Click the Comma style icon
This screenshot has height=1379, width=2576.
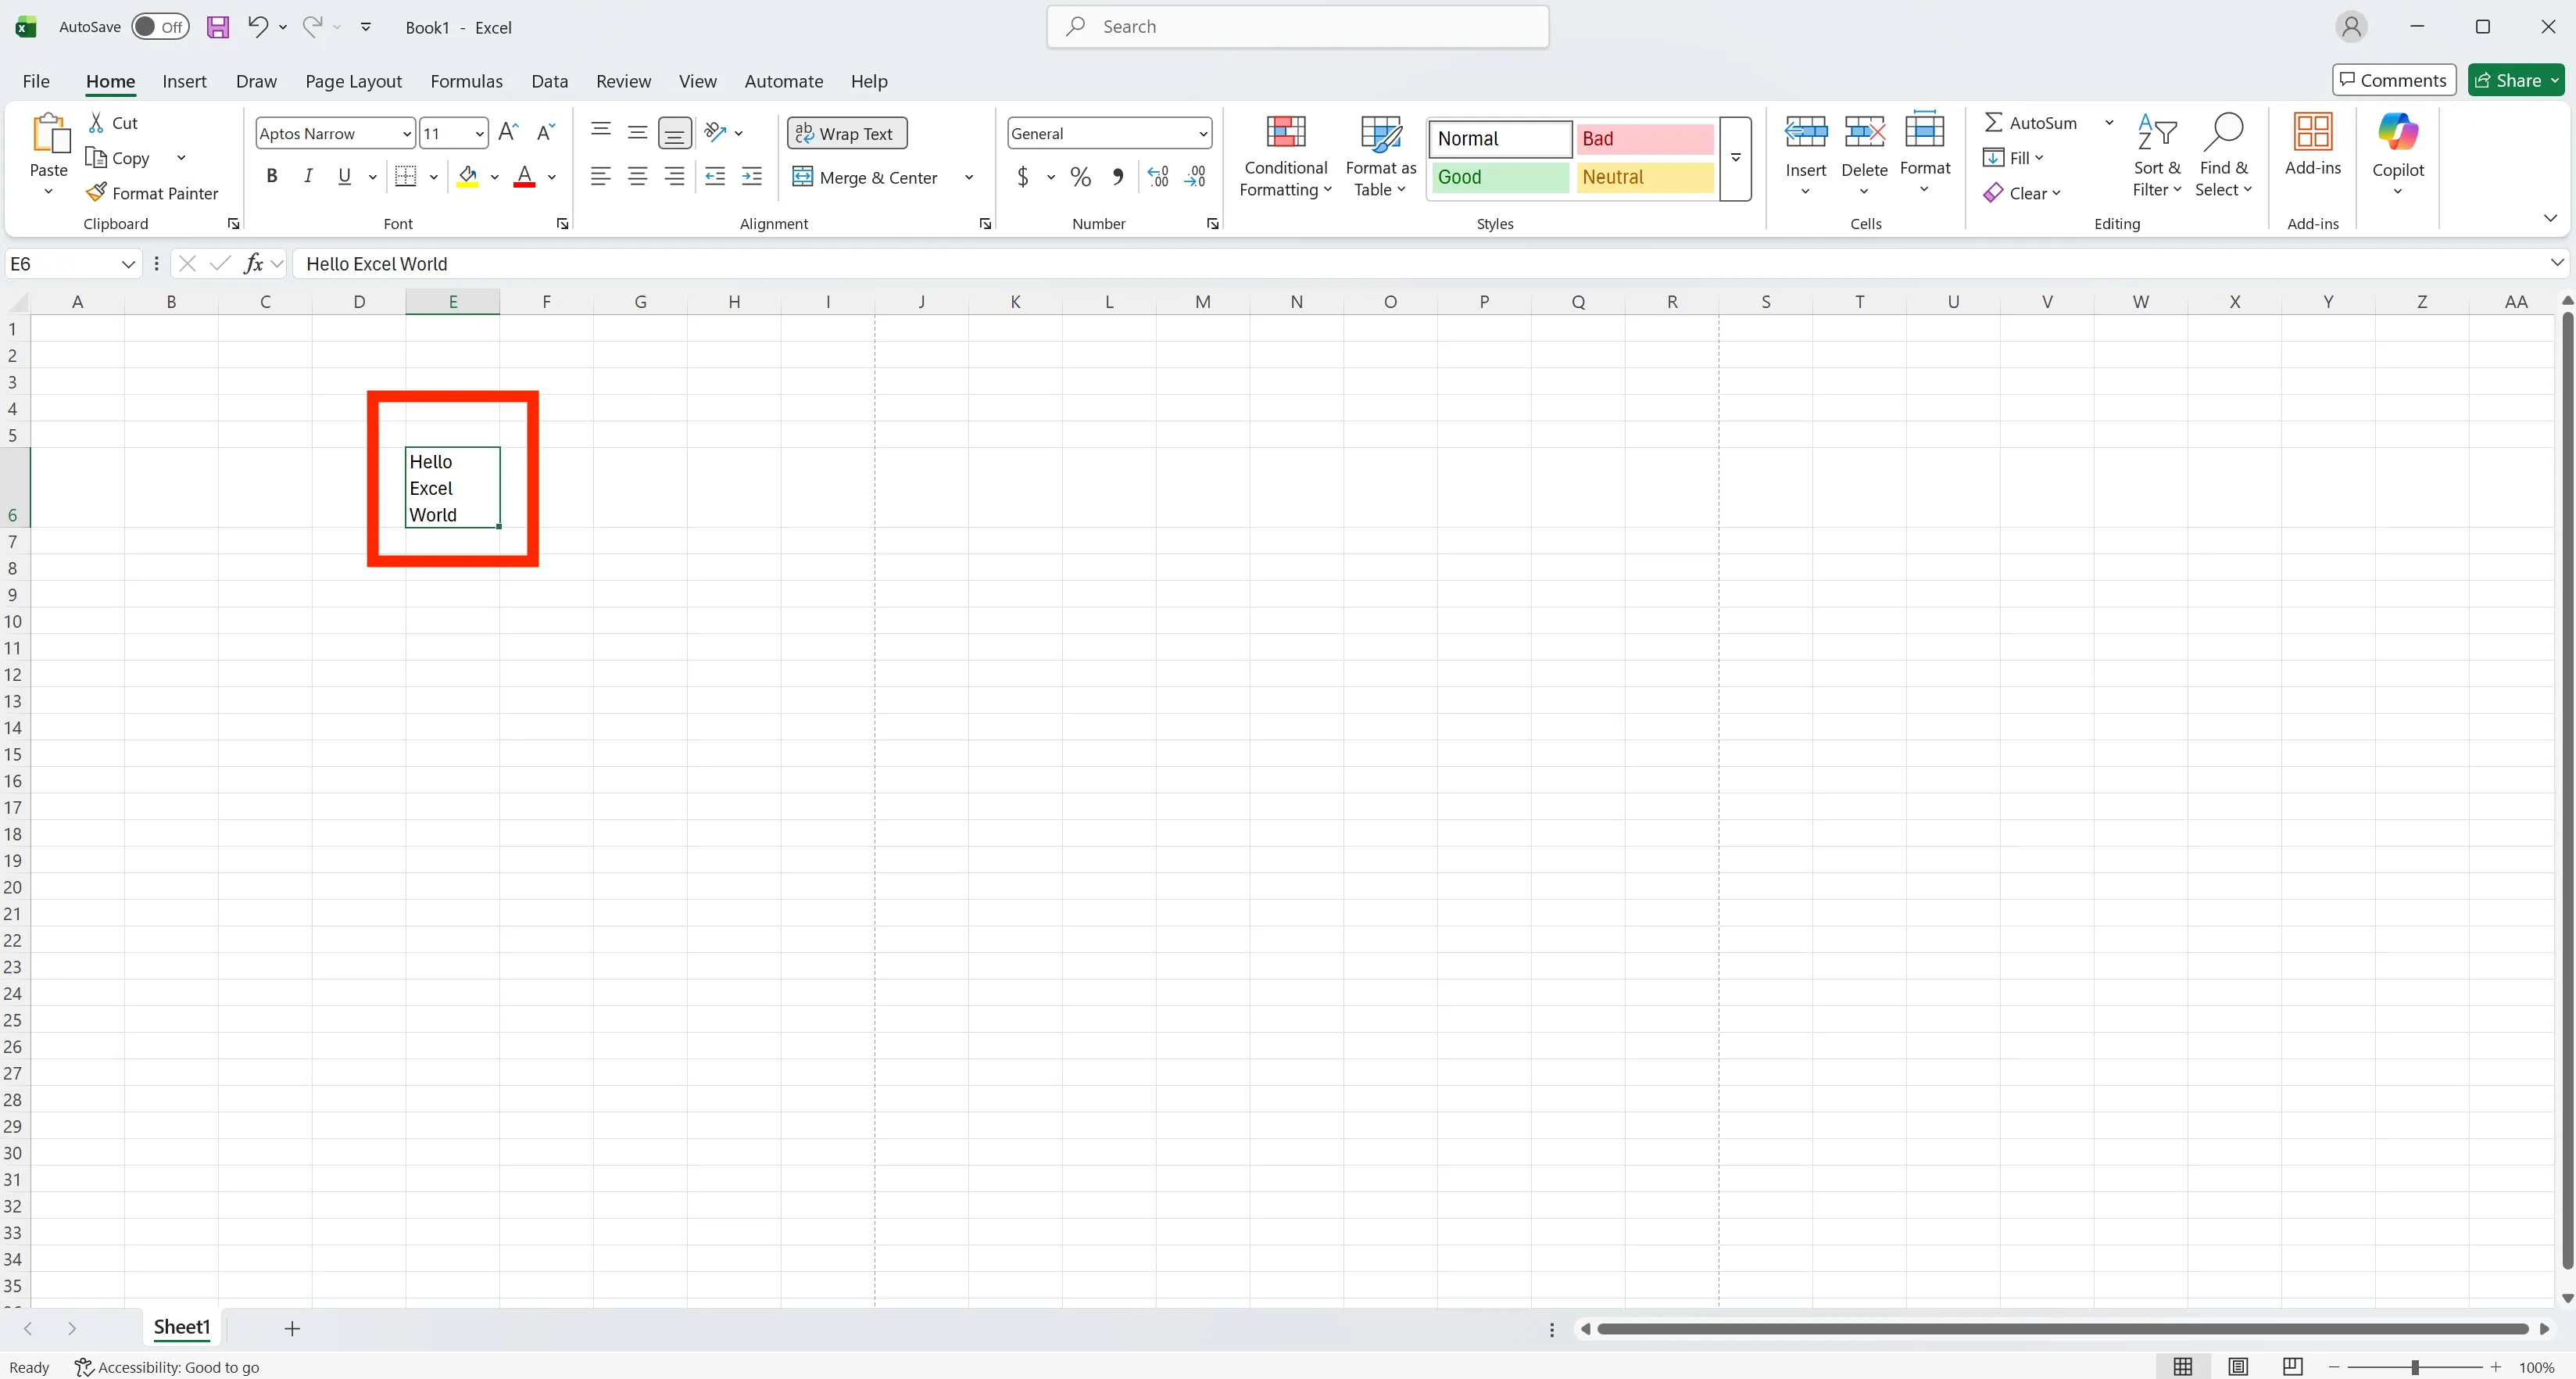[1118, 177]
